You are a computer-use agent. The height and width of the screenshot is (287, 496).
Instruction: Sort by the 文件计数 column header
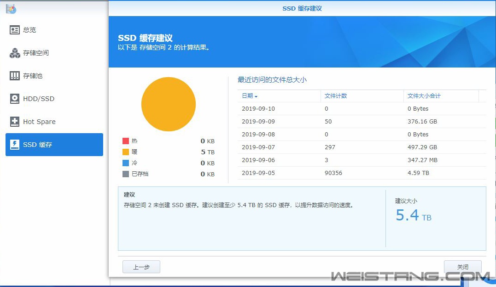(336, 96)
